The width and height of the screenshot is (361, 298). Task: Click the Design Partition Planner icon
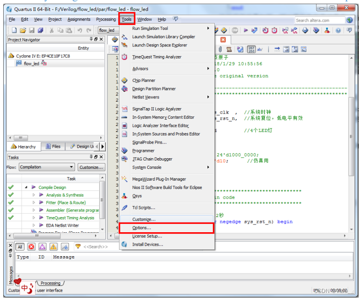click(124, 89)
